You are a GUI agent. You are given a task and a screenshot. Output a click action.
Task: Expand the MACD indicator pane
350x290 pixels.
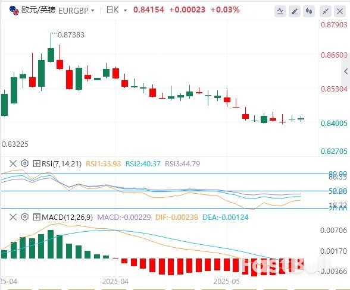click(x=36, y=217)
